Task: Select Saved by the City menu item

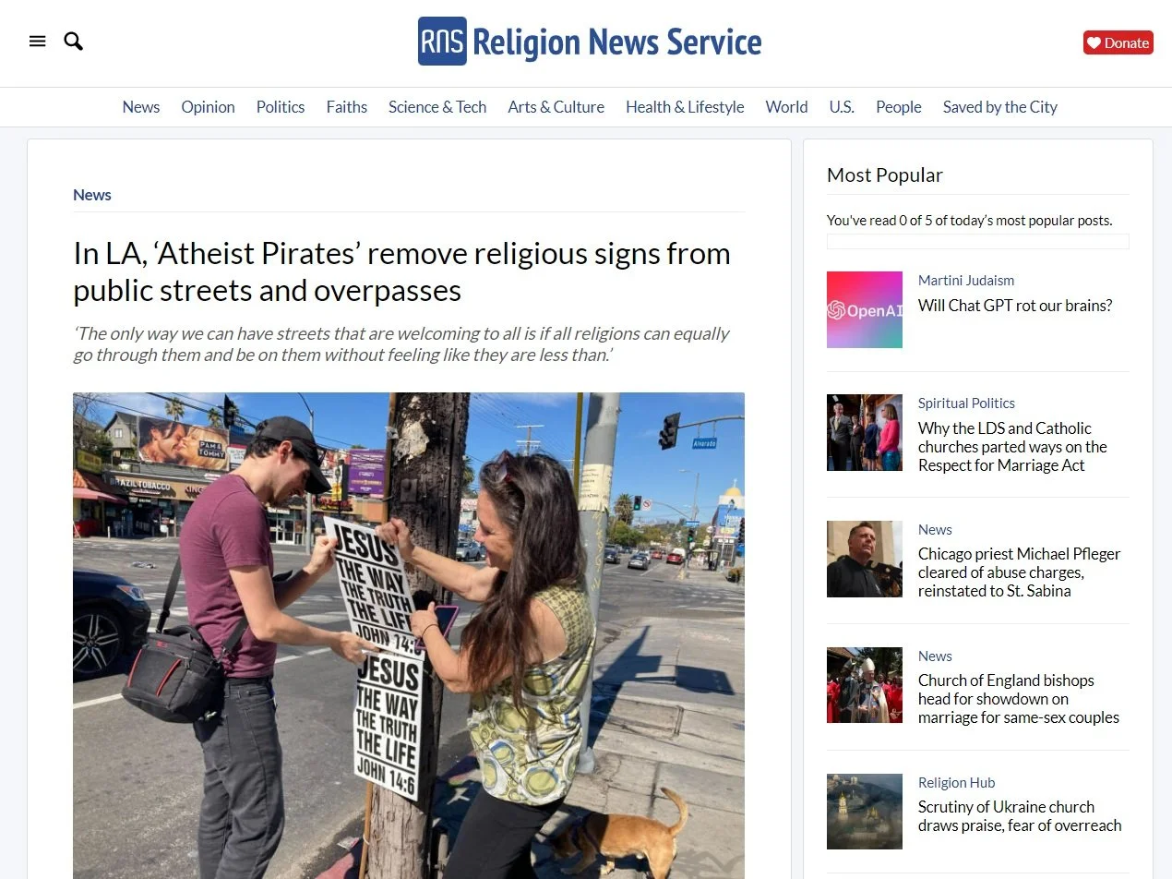Action: (1000, 107)
